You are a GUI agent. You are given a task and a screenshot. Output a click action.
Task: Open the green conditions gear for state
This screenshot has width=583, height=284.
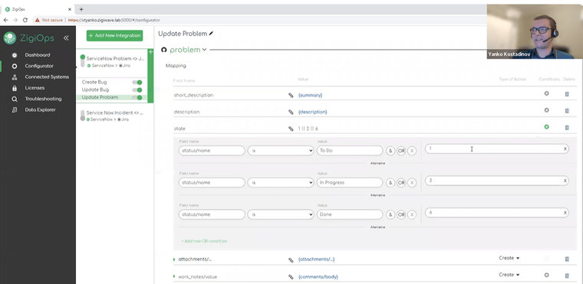[x=546, y=127]
